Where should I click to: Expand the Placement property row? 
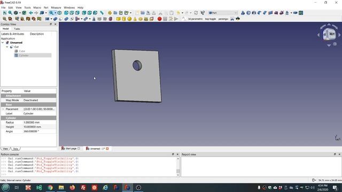[3, 109]
